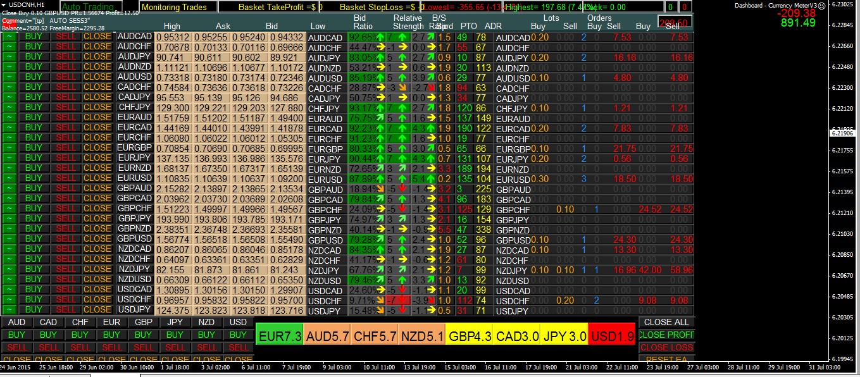
Task: Click the High column header
Action: pyautogui.click(x=172, y=26)
